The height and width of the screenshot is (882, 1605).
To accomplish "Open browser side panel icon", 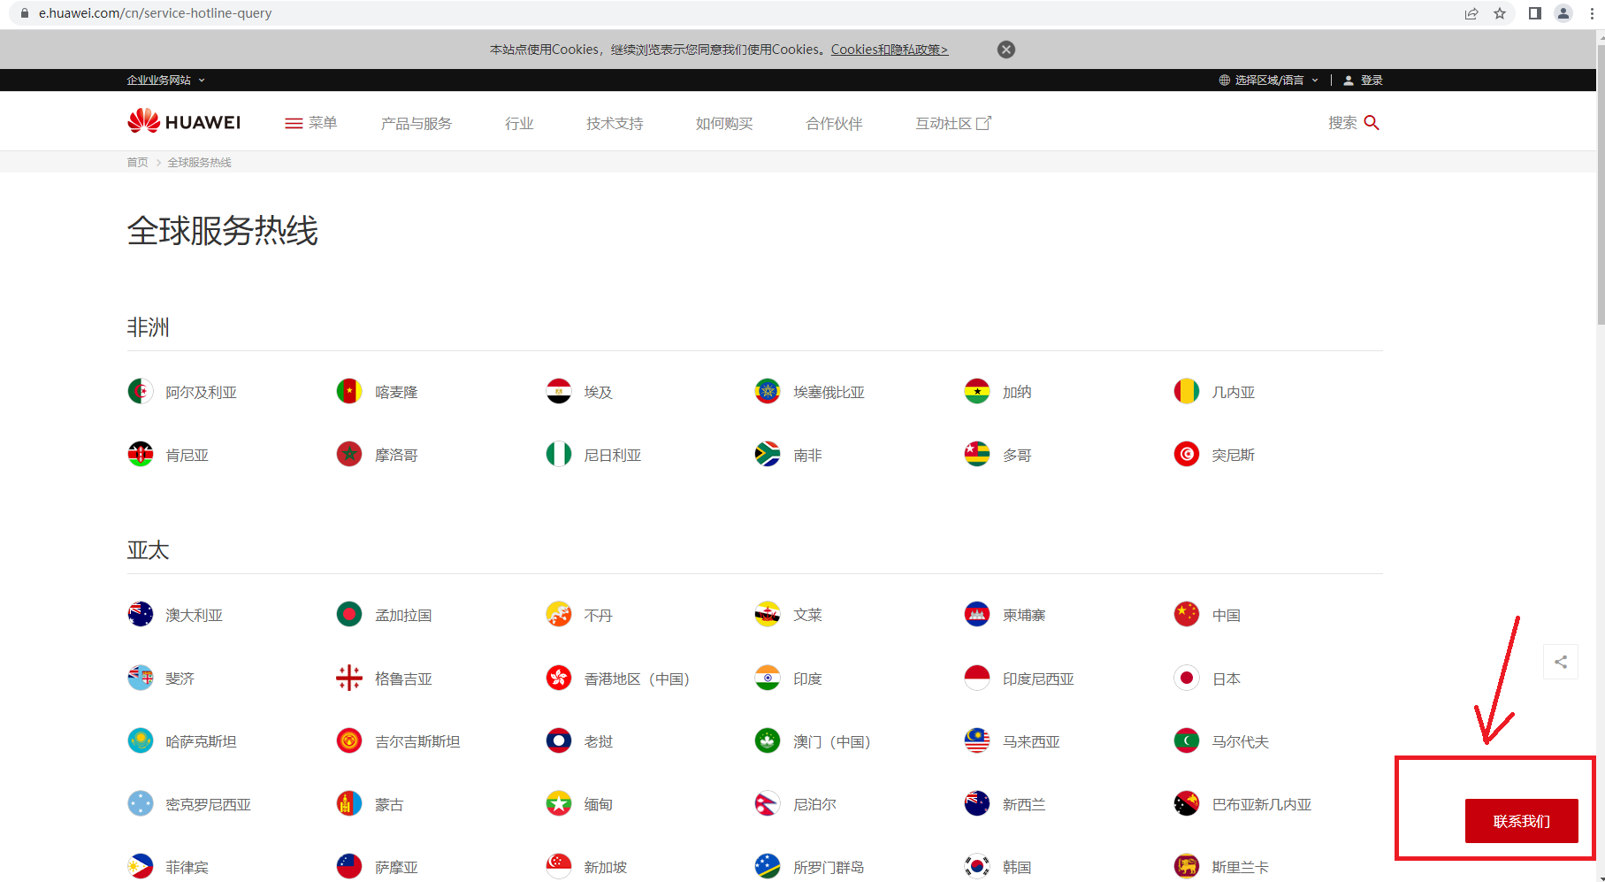I will pos(1535,13).
